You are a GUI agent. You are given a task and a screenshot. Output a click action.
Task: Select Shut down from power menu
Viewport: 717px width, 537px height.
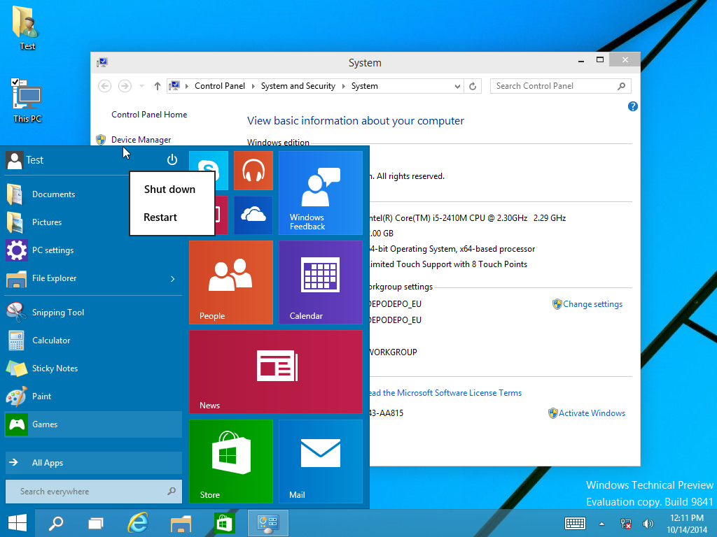click(x=169, y=189)
